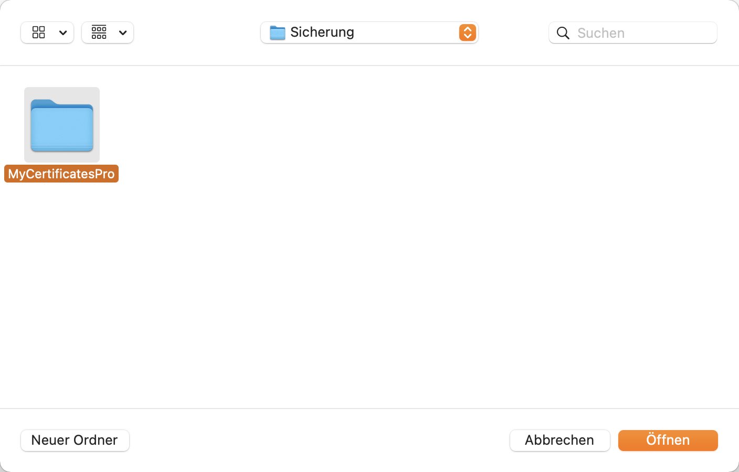This screenshot has height=472, width=739.
Task: Click the group-by toolbar control
Action: pos(108,33)
